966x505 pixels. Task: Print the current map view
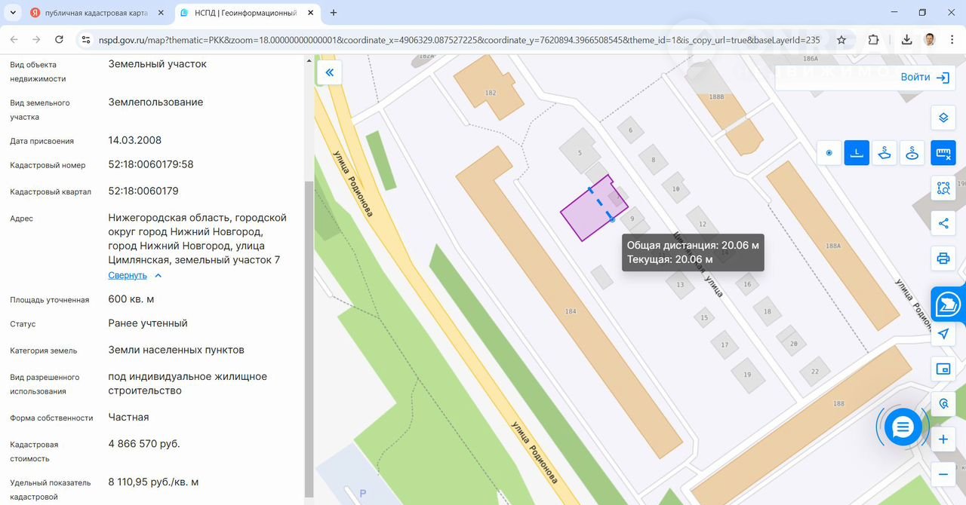pos(943,259)
